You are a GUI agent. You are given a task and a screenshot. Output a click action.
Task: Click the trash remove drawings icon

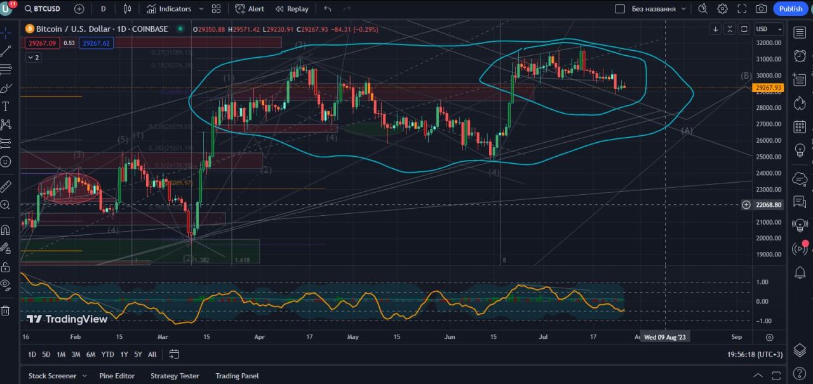point(6,310)
